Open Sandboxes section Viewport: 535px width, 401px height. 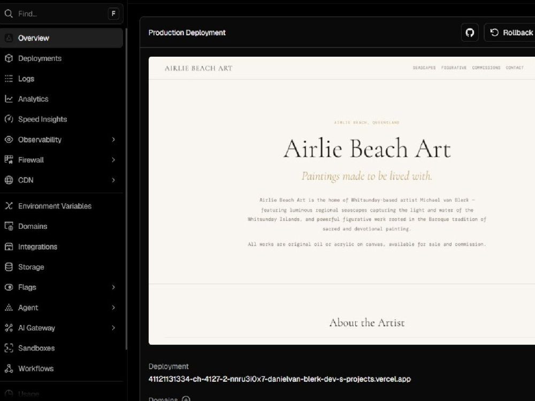point(62,348)
